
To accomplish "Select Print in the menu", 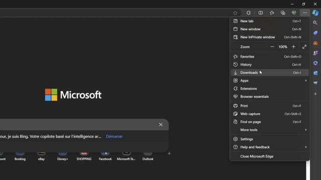I will click(270, 105).
